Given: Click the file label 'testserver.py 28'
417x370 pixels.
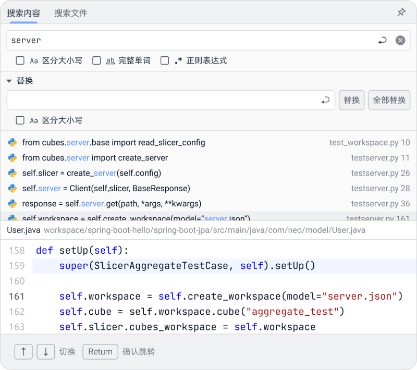Looking at the screenshot, I should pyautogui.click(x=381, y=189).
